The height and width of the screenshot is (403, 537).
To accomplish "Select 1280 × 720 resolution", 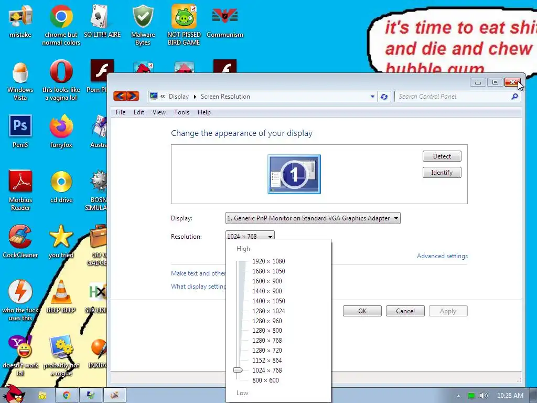I will (x=267, y=350).
